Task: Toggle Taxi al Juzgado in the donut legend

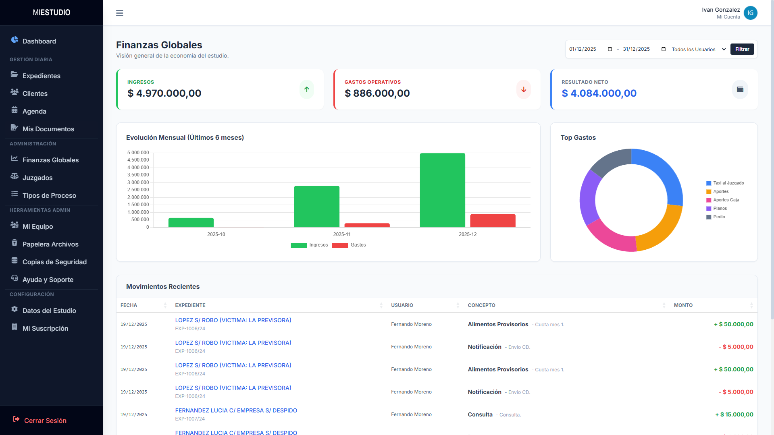Action: [728, 183]
